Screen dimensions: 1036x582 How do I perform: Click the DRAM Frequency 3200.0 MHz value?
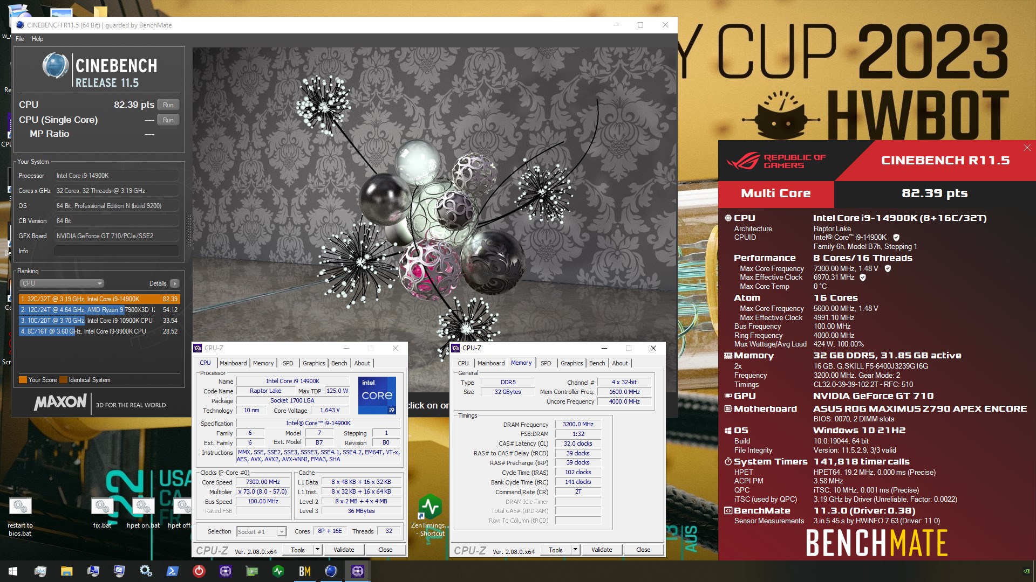[577, 425]
